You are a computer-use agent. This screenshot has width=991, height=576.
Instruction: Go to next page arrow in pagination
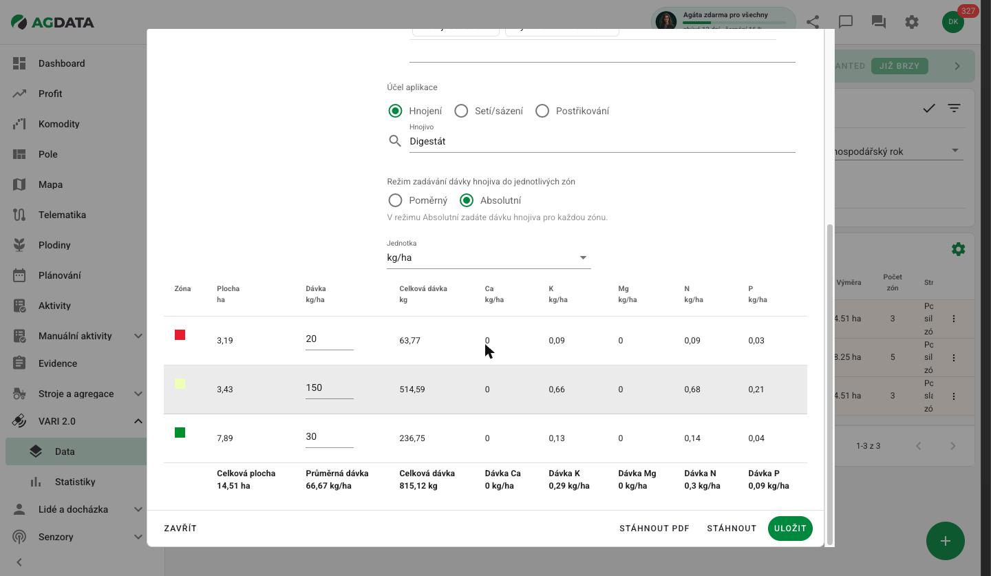click(x=953, y=446)
